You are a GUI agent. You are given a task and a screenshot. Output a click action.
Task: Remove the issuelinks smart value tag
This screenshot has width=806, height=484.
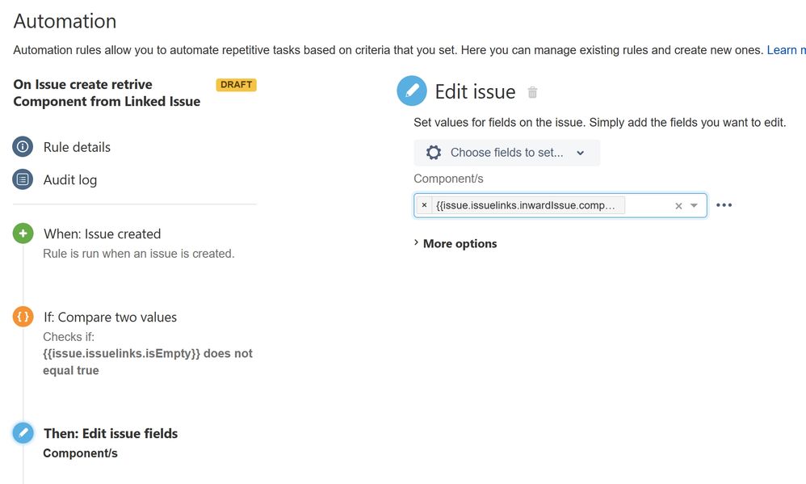pyautogui.click(x=424, y=205)
